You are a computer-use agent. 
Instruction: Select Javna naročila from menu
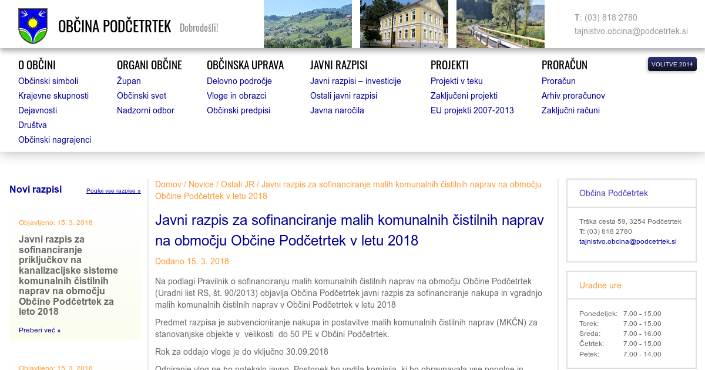click(337, 110)
